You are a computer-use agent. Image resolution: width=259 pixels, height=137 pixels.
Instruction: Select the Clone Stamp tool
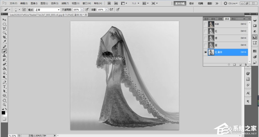click(4, 55)
